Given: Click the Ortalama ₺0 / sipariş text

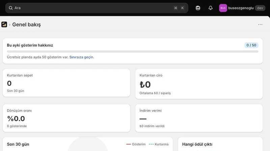Looking at the screenshot, I should (155, 93).
